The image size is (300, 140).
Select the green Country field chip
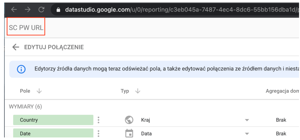pos(53,120)
